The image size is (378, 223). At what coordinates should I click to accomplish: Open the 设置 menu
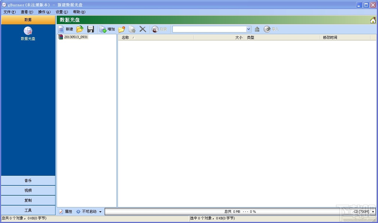click(x=62, y=12)
